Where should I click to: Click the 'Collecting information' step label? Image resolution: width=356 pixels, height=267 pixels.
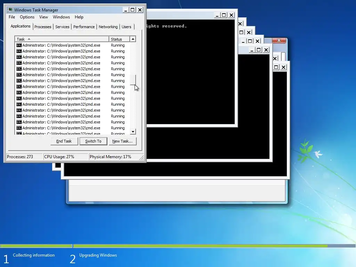click(x=34, y=255)
